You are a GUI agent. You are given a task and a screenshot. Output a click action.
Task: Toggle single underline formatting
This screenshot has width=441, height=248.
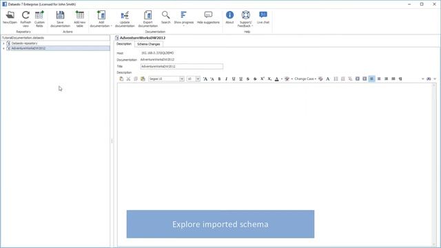click(234, 79)
